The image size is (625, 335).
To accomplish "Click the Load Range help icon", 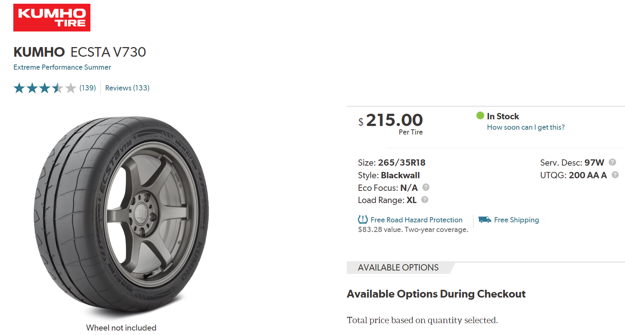I will pyautogui.click(x=425, y=200).
